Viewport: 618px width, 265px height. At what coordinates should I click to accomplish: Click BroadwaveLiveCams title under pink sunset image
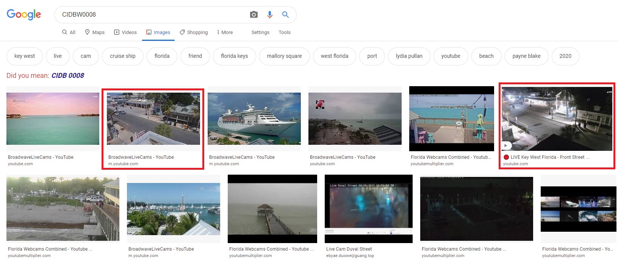click(41, 157)
